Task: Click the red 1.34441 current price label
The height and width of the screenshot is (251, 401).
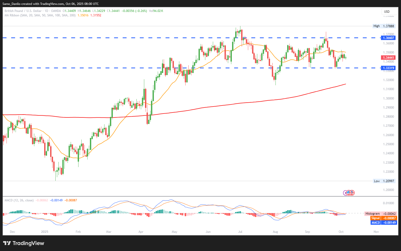Action: click(388, 58)
